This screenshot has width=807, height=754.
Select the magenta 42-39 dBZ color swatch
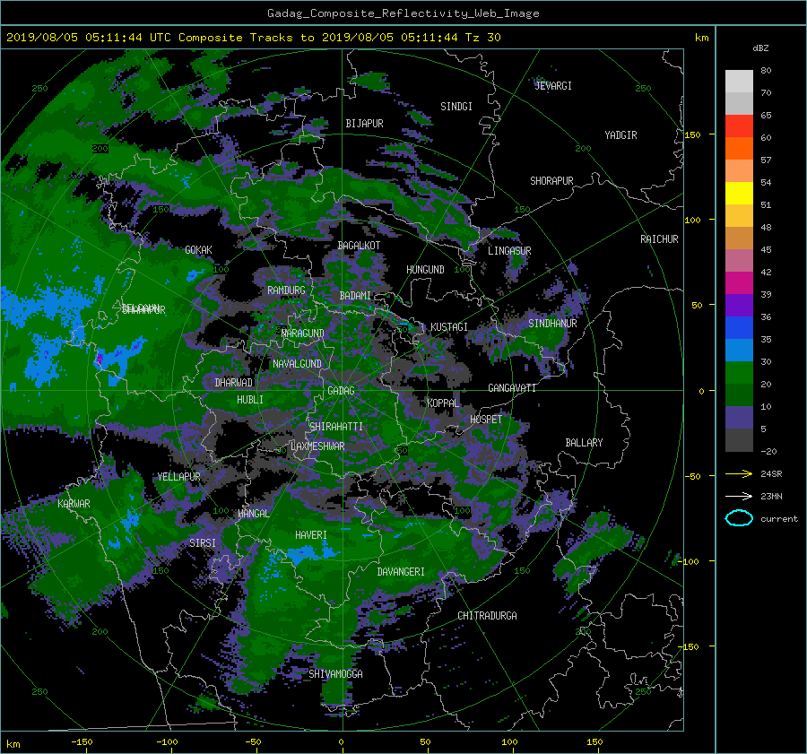(739, 282)
